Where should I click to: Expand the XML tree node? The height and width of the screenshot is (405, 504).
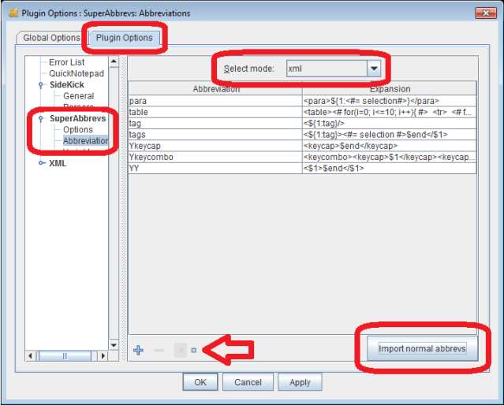pos(42,163)
